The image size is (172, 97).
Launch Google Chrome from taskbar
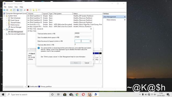(x=77, y=95)
